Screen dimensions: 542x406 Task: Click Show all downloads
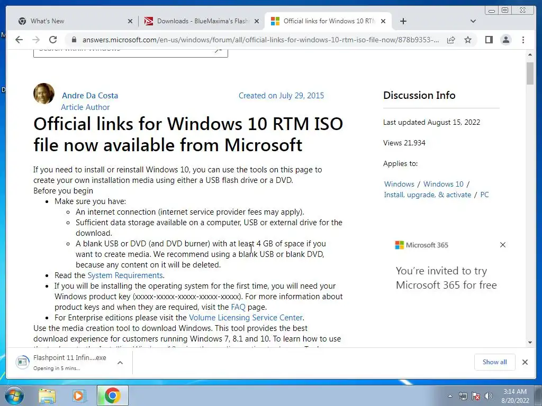click(495, 362)
